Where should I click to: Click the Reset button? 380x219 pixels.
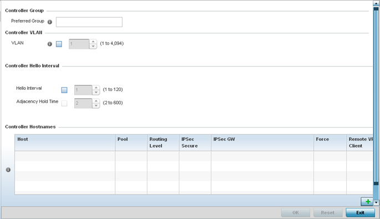click(x=328, y=213)
